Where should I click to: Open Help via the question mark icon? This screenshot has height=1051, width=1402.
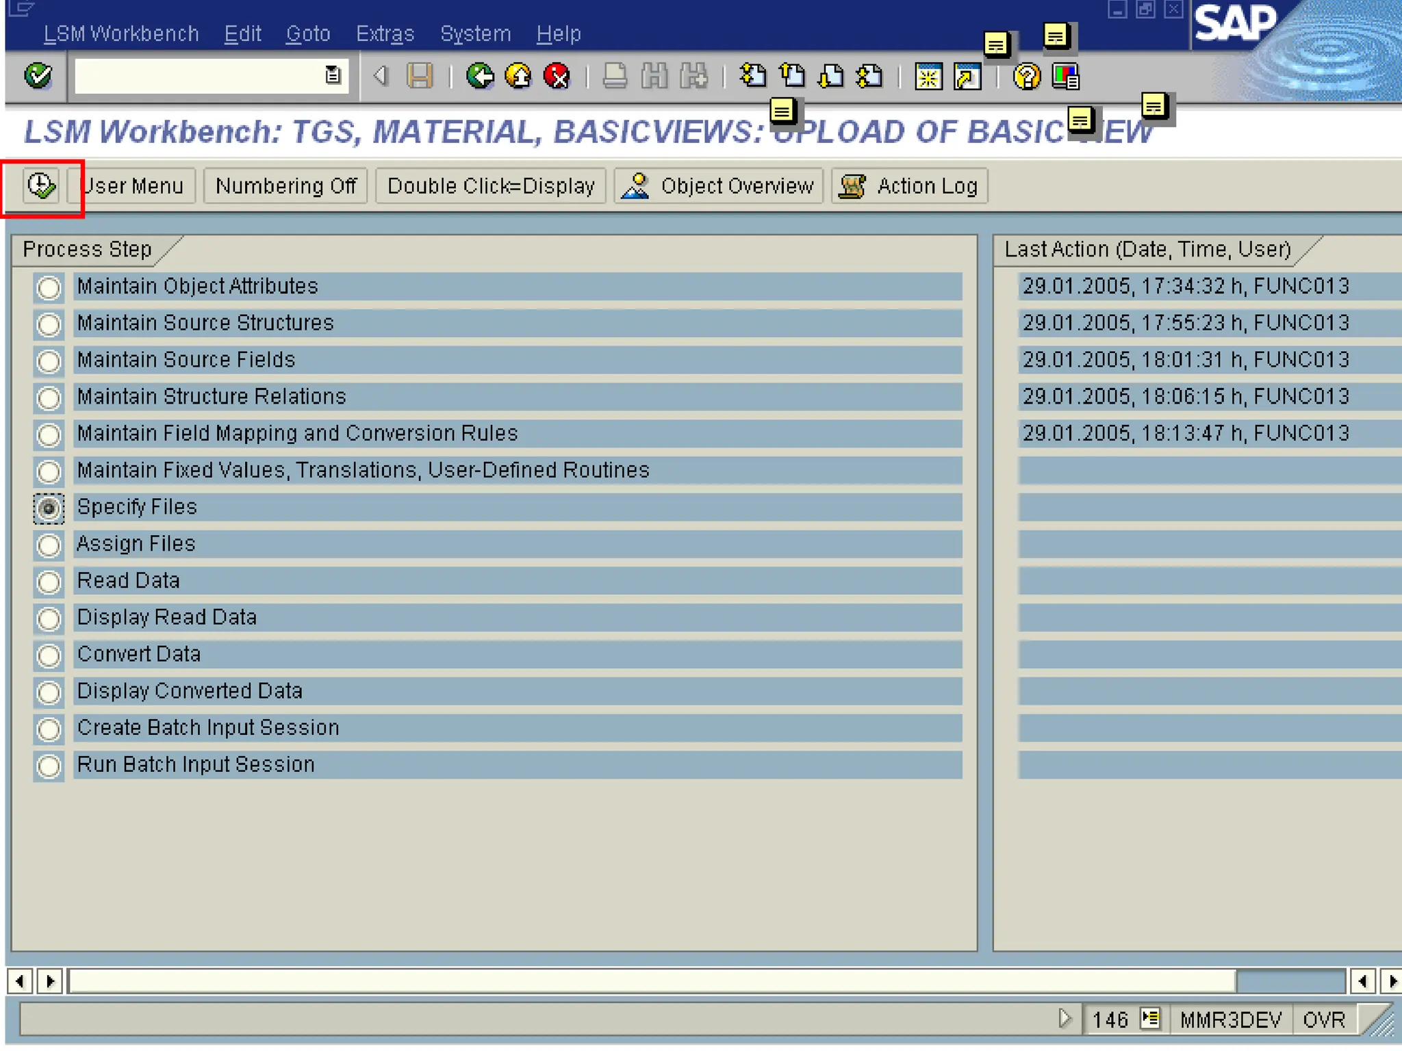1026,77
